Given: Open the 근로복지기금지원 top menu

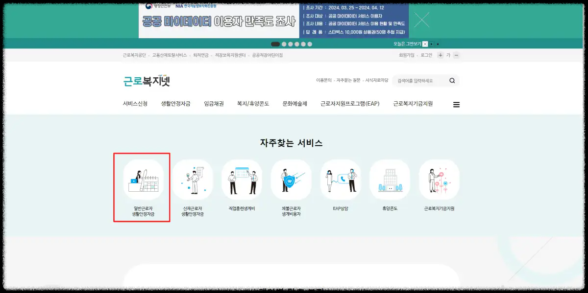Looking at the screenshot, I should [413, 104].
